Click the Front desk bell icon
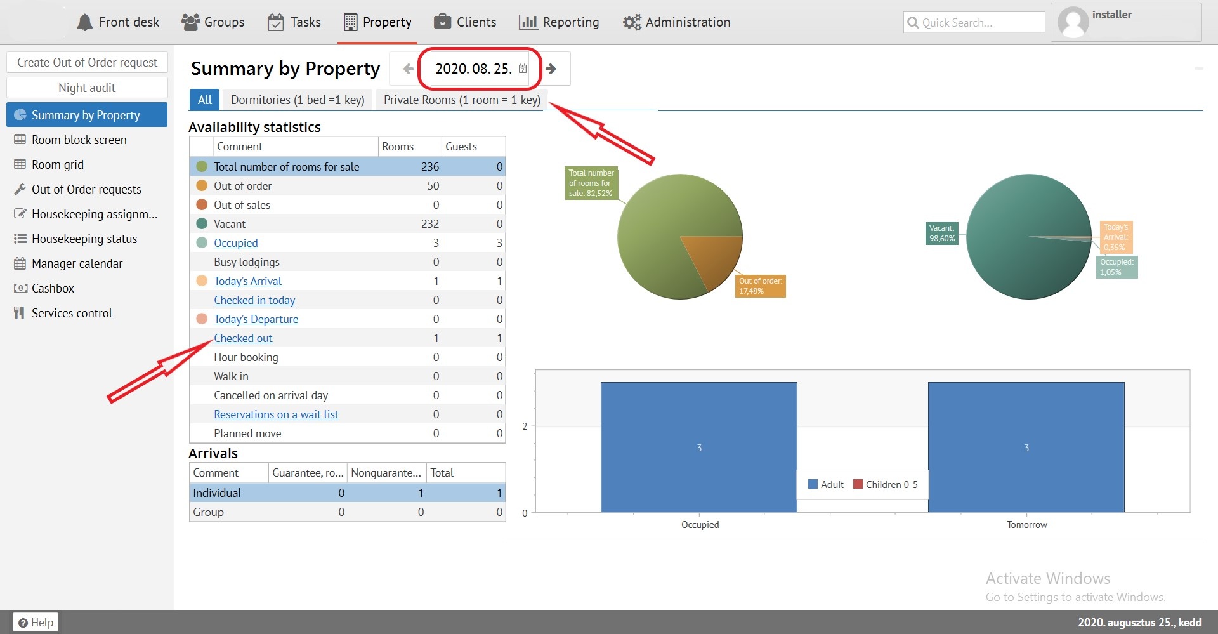Image resolution: width=1218 pixels, height=634 pixels. [84, 23]
